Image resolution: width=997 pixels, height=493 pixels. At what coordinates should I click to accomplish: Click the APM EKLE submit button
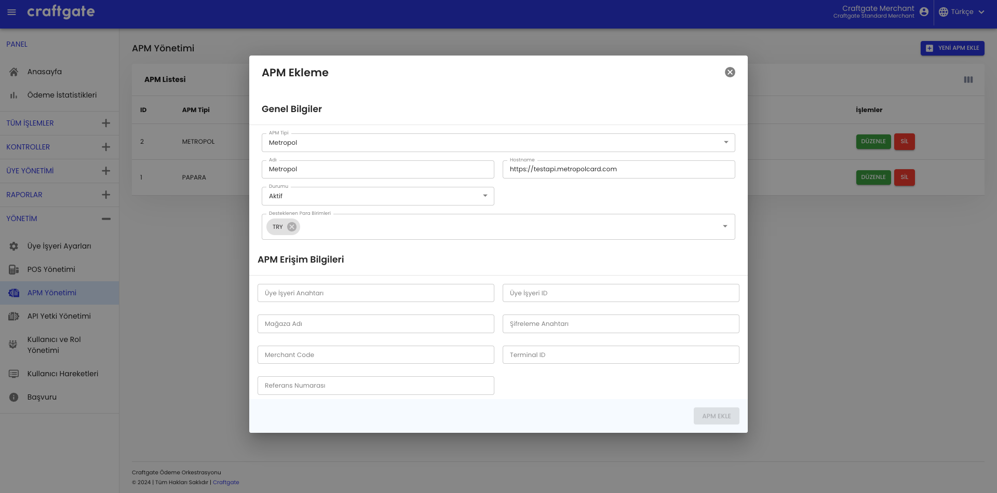717,416
